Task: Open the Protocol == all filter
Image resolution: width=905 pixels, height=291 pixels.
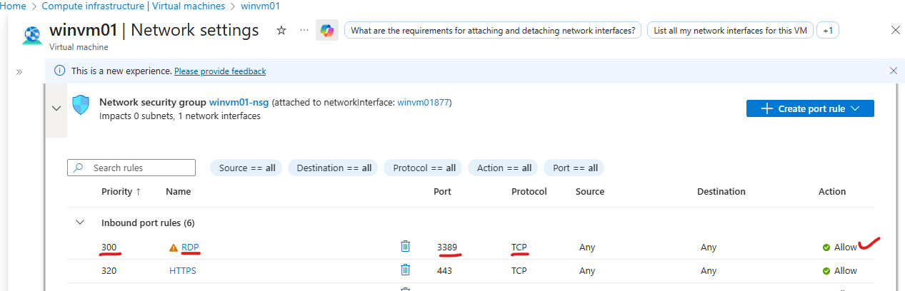Action: 424,168
